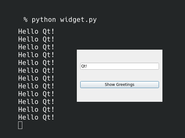Place caret on Qt! text inside input
The height and width of the screenshot is (138, 185).
(84, 66)
